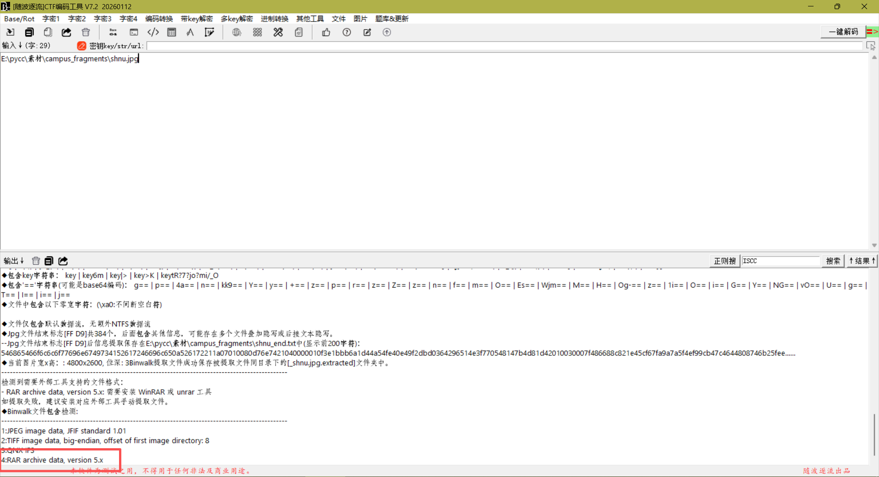The image size is (879, 477).
Task: Click the red-green arrow icon next to 一键解码
Action: 872,32
